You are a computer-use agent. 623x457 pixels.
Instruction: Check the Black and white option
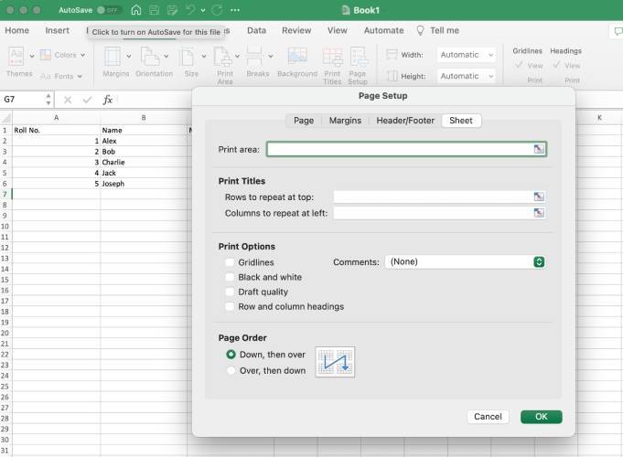click(230, 277)
